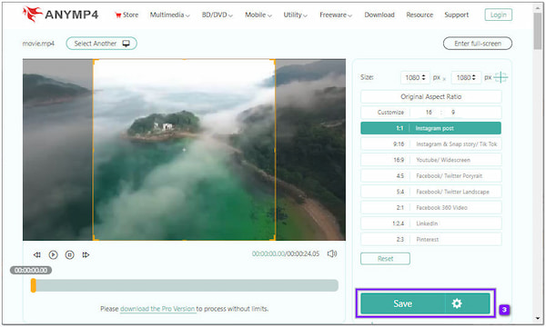Open the Support page
Viewport: 546px width, 327px height.
tap(456, 15)
